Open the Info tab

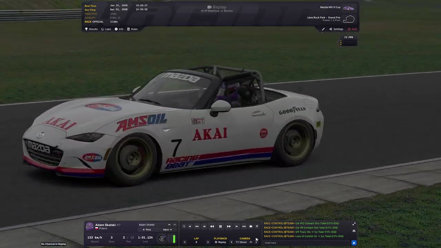119,29
